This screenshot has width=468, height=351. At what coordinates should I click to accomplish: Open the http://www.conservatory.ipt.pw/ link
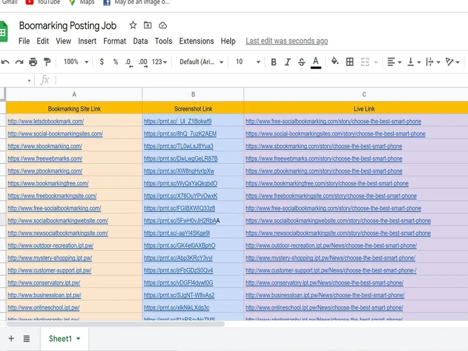click(44, 283)
